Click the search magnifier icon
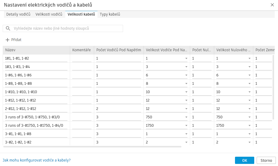This screenshot has height=166, width=278. tap(8, 28)
